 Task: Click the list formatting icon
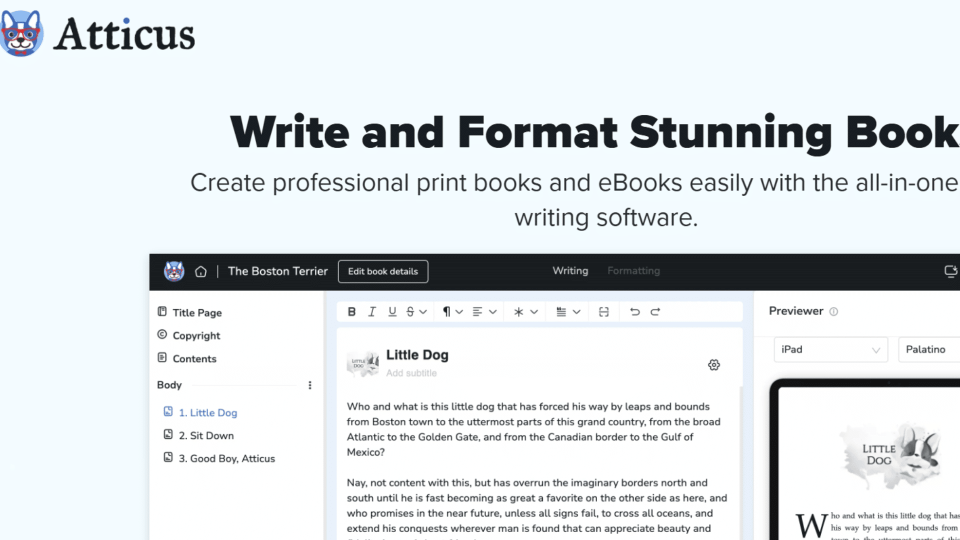coord(561,312)
